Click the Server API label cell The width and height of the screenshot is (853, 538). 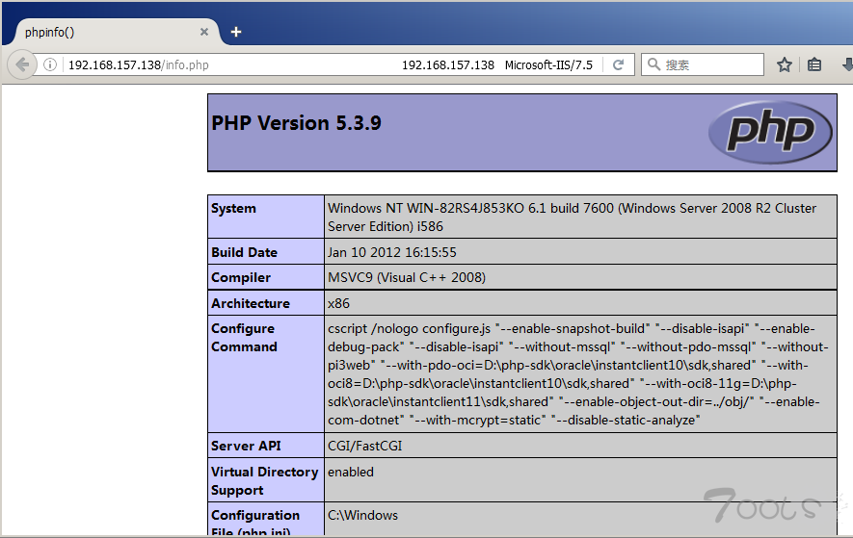265,446
